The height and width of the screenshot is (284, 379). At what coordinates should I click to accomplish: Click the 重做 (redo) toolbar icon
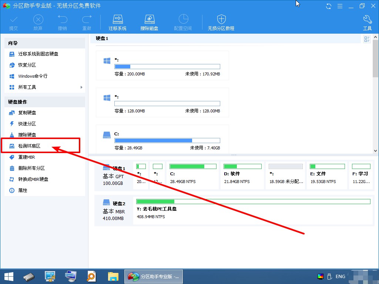(x=87, y=23)
